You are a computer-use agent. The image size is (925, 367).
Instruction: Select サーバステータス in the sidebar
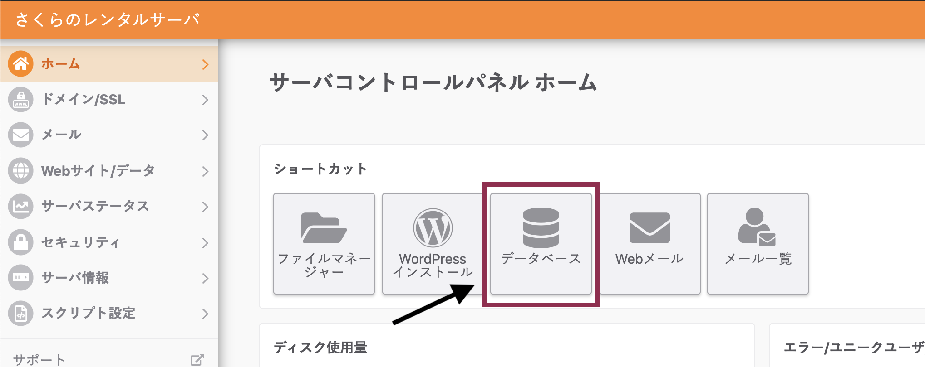tap(109, 206)
